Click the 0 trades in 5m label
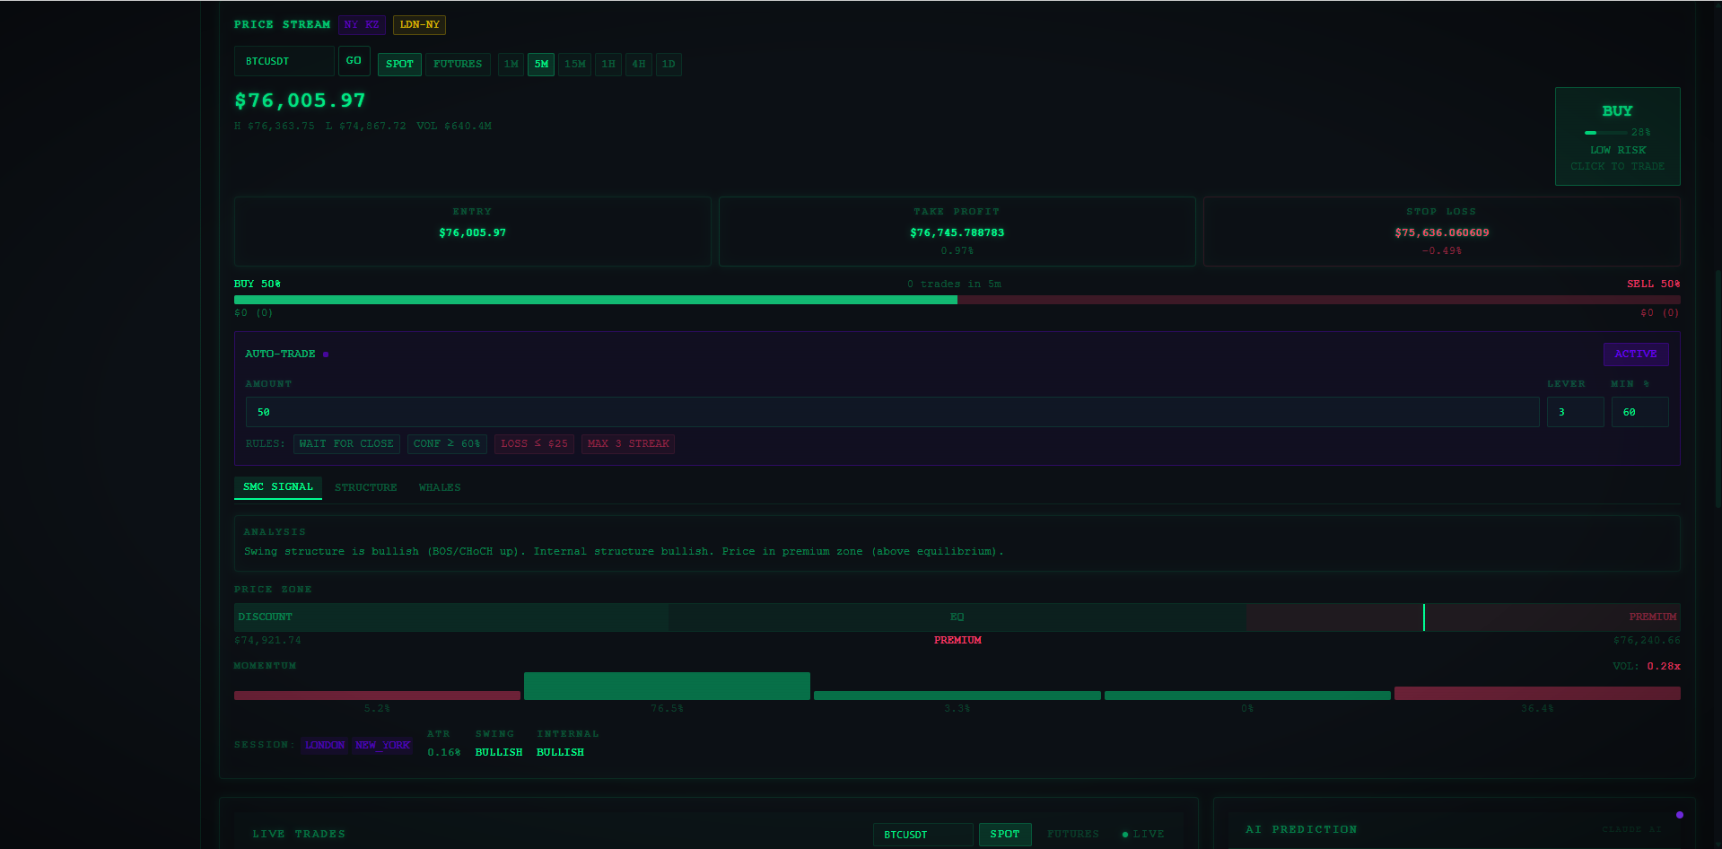 click(954, 284)
